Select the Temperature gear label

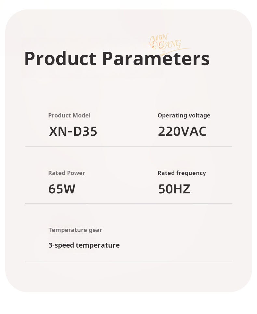pos(75,230)
